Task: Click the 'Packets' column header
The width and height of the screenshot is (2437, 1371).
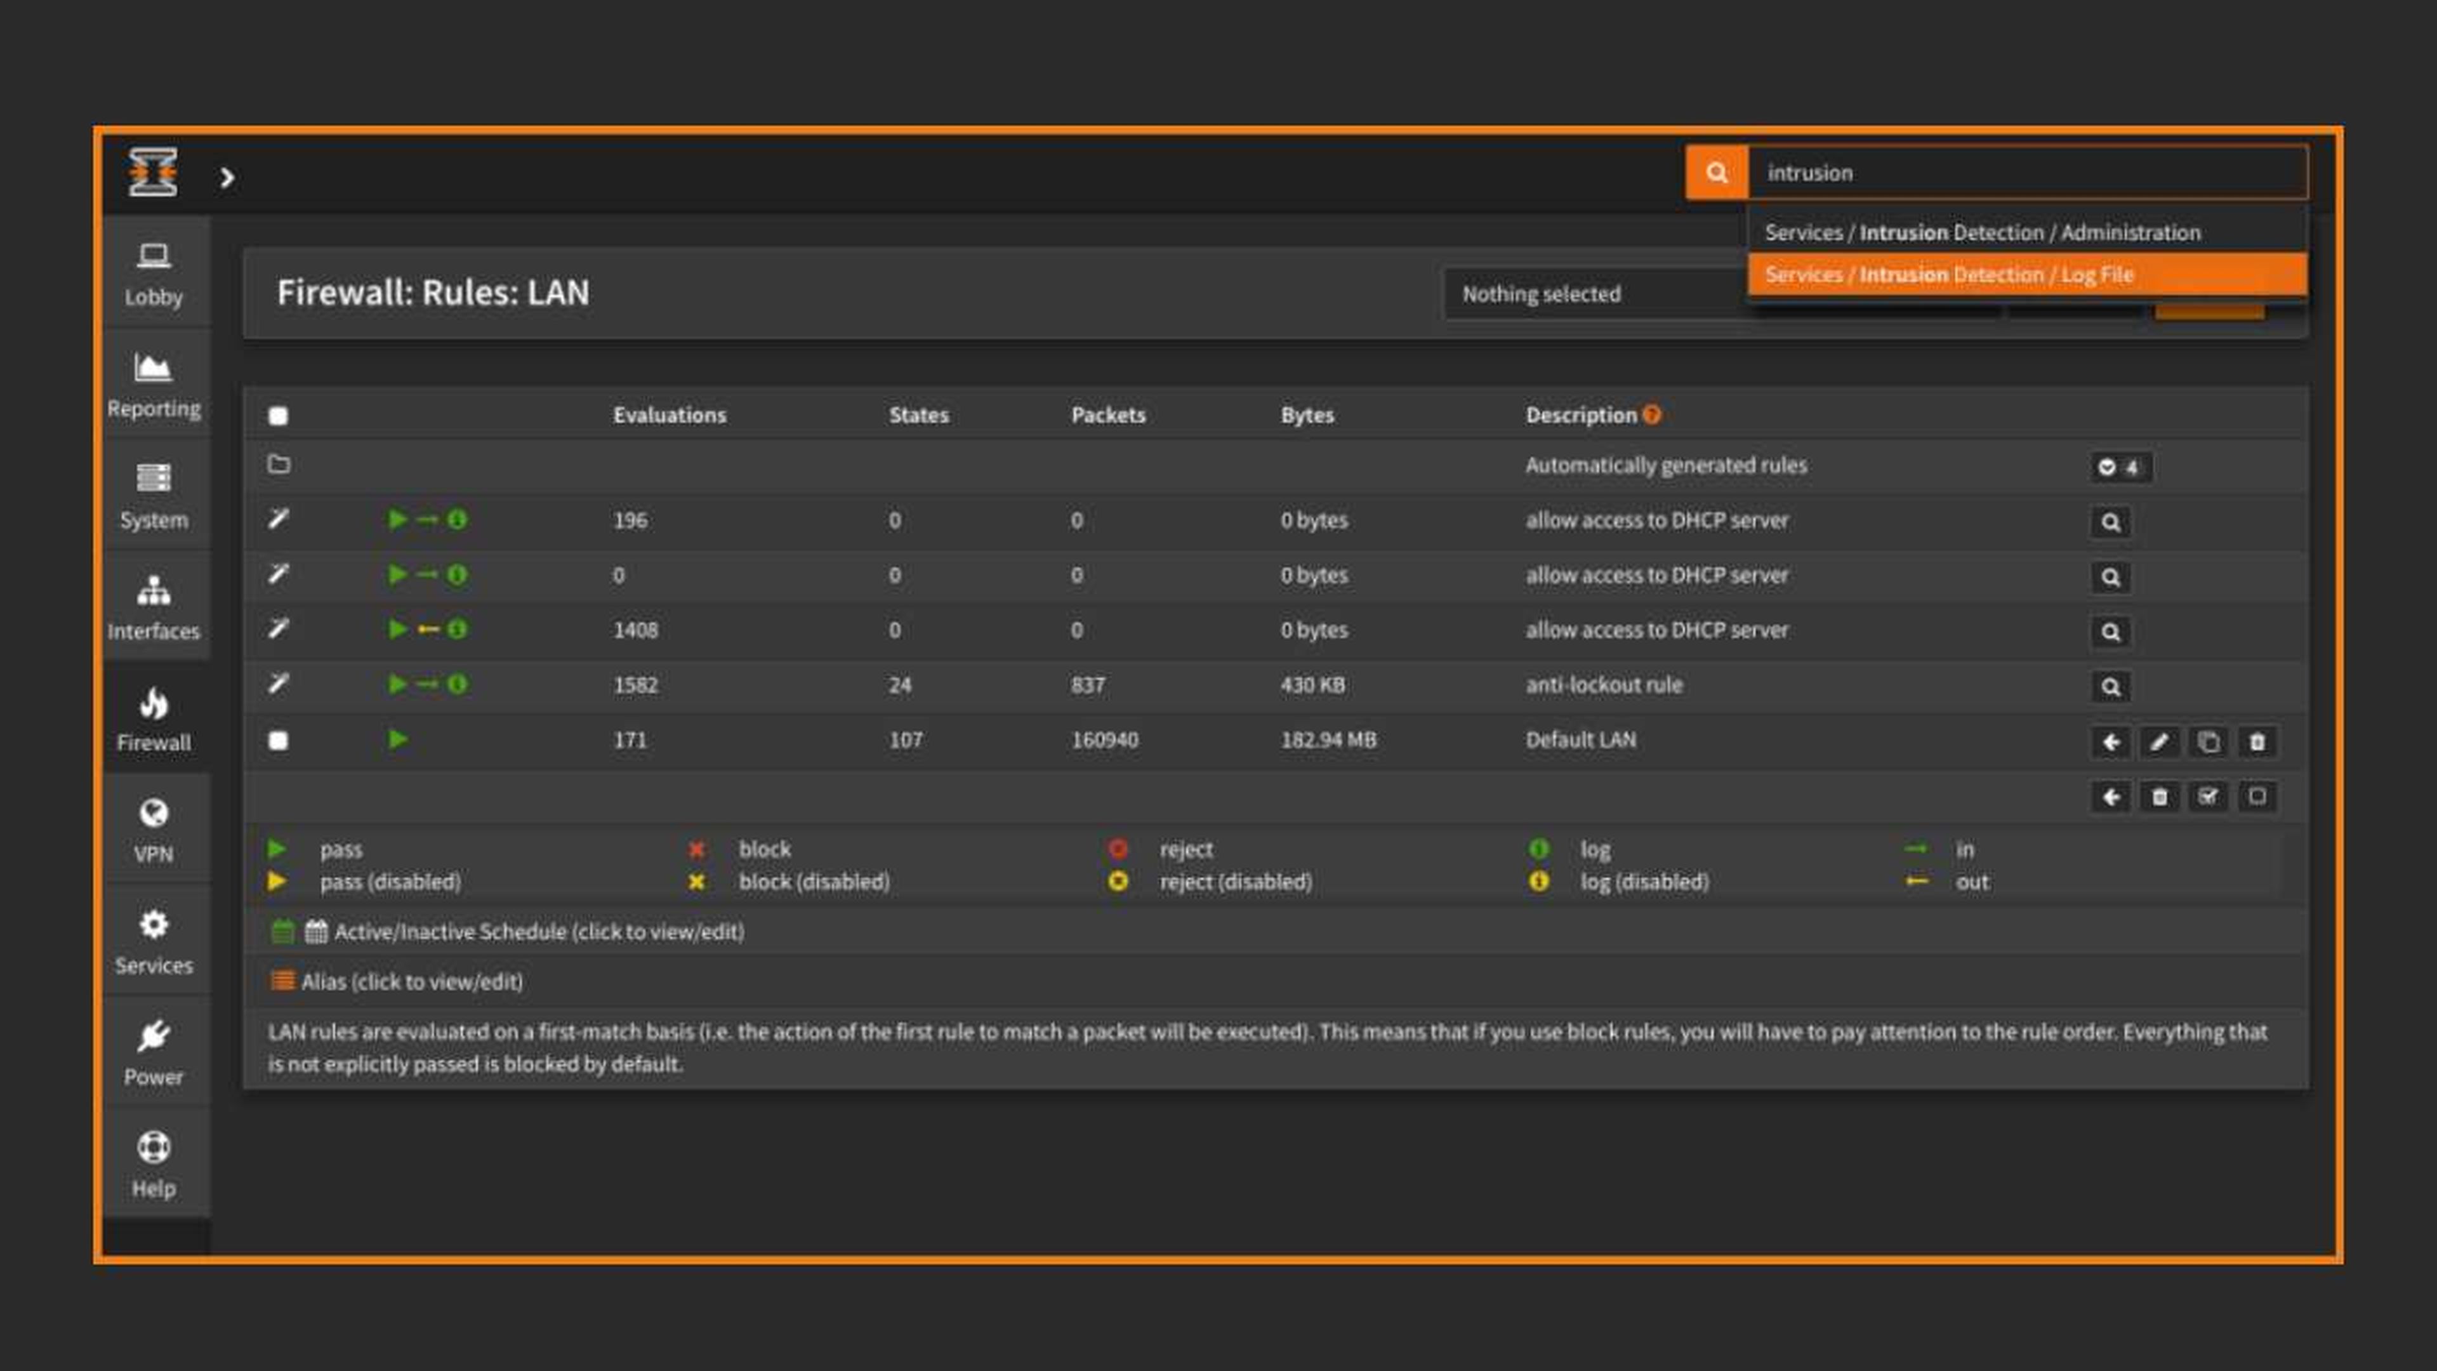Action: click(x=1108, y=414)
